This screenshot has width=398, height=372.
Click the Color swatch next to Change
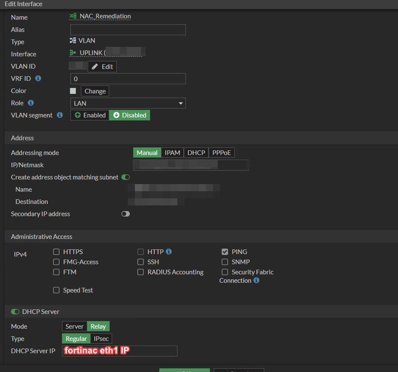coord(73,91)
